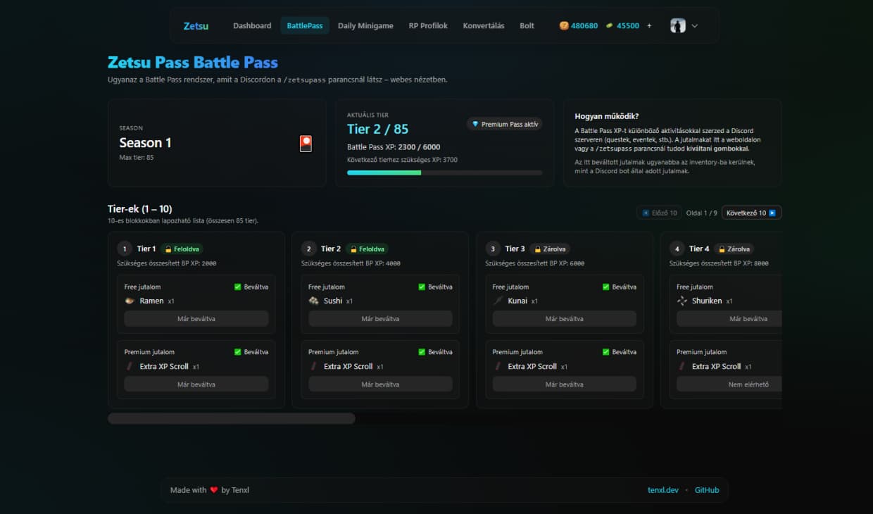The height and width of the screenshot is (514, 873).
Task: Open the tenxl.dev footer link
Action: pos(662,490)
